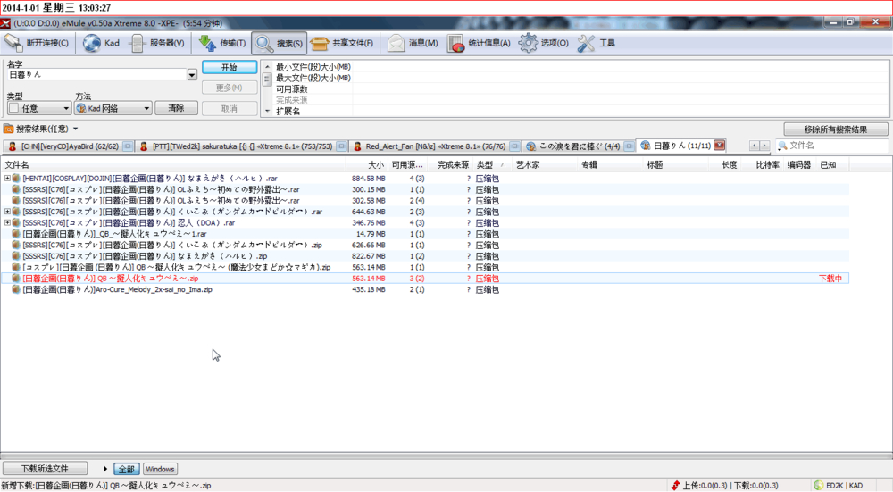Click the 清除 (Clear) button

click(176, 108)
